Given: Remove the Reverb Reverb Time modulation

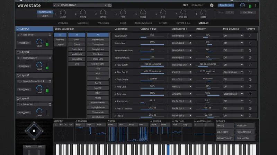Looking at the screenshot, I should tap(250, 50).
